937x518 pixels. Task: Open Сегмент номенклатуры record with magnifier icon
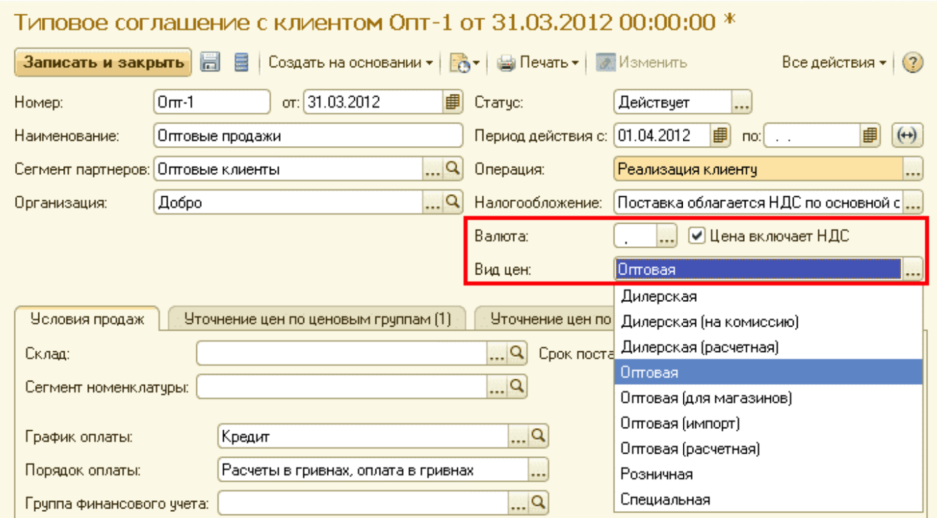[518, 386]
